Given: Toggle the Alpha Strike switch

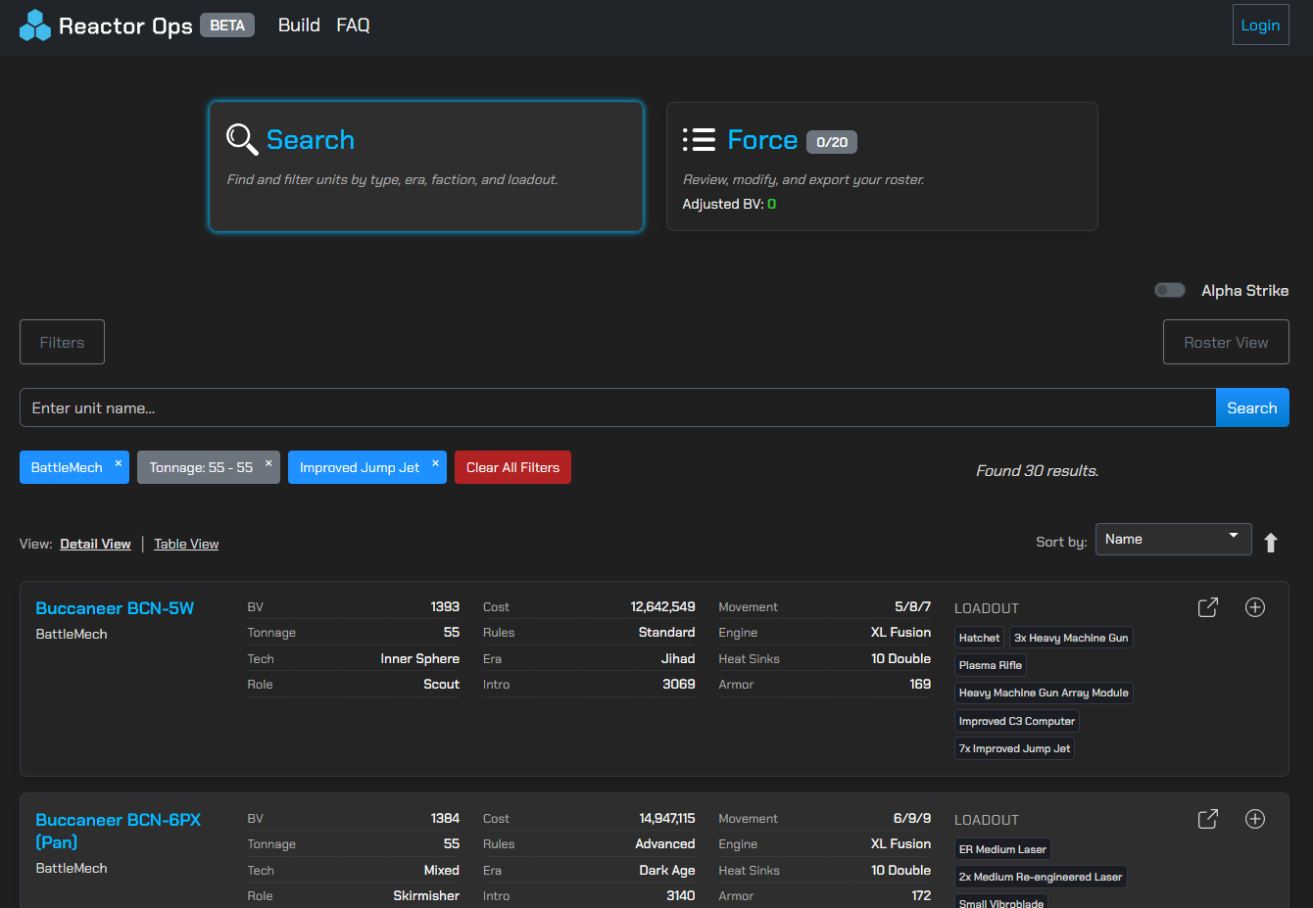Looking at the screenshot, I should click(x=1170, y=290).
